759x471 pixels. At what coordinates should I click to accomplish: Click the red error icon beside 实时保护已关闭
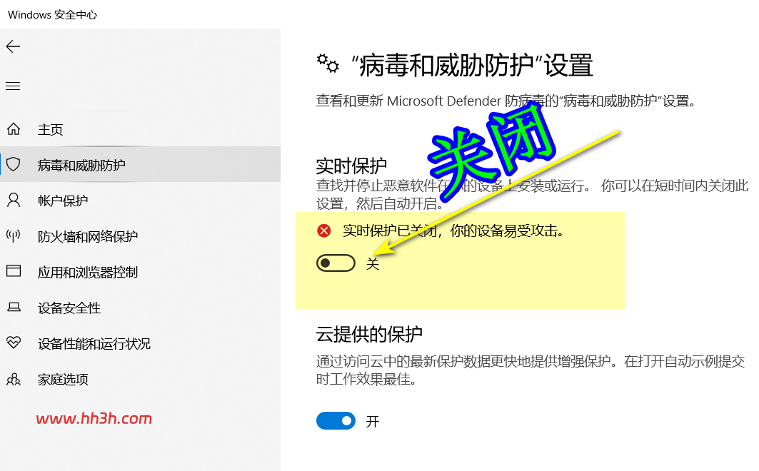[x=324, y=231]
